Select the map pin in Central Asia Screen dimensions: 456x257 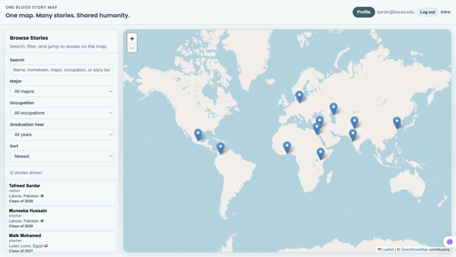tap(355, 122)
